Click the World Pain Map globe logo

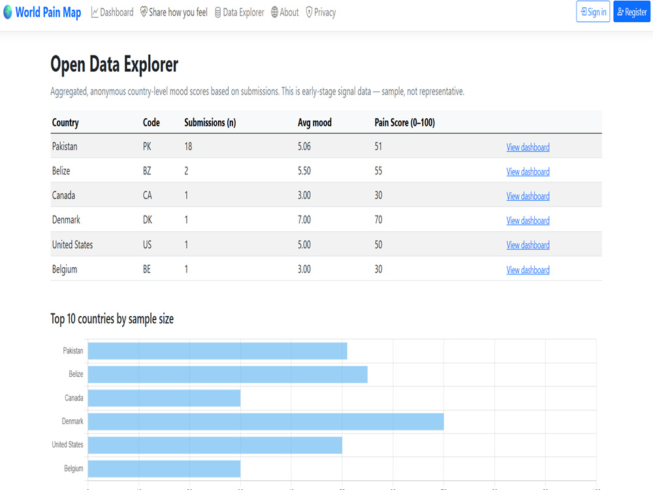click(x=7, y=12)
